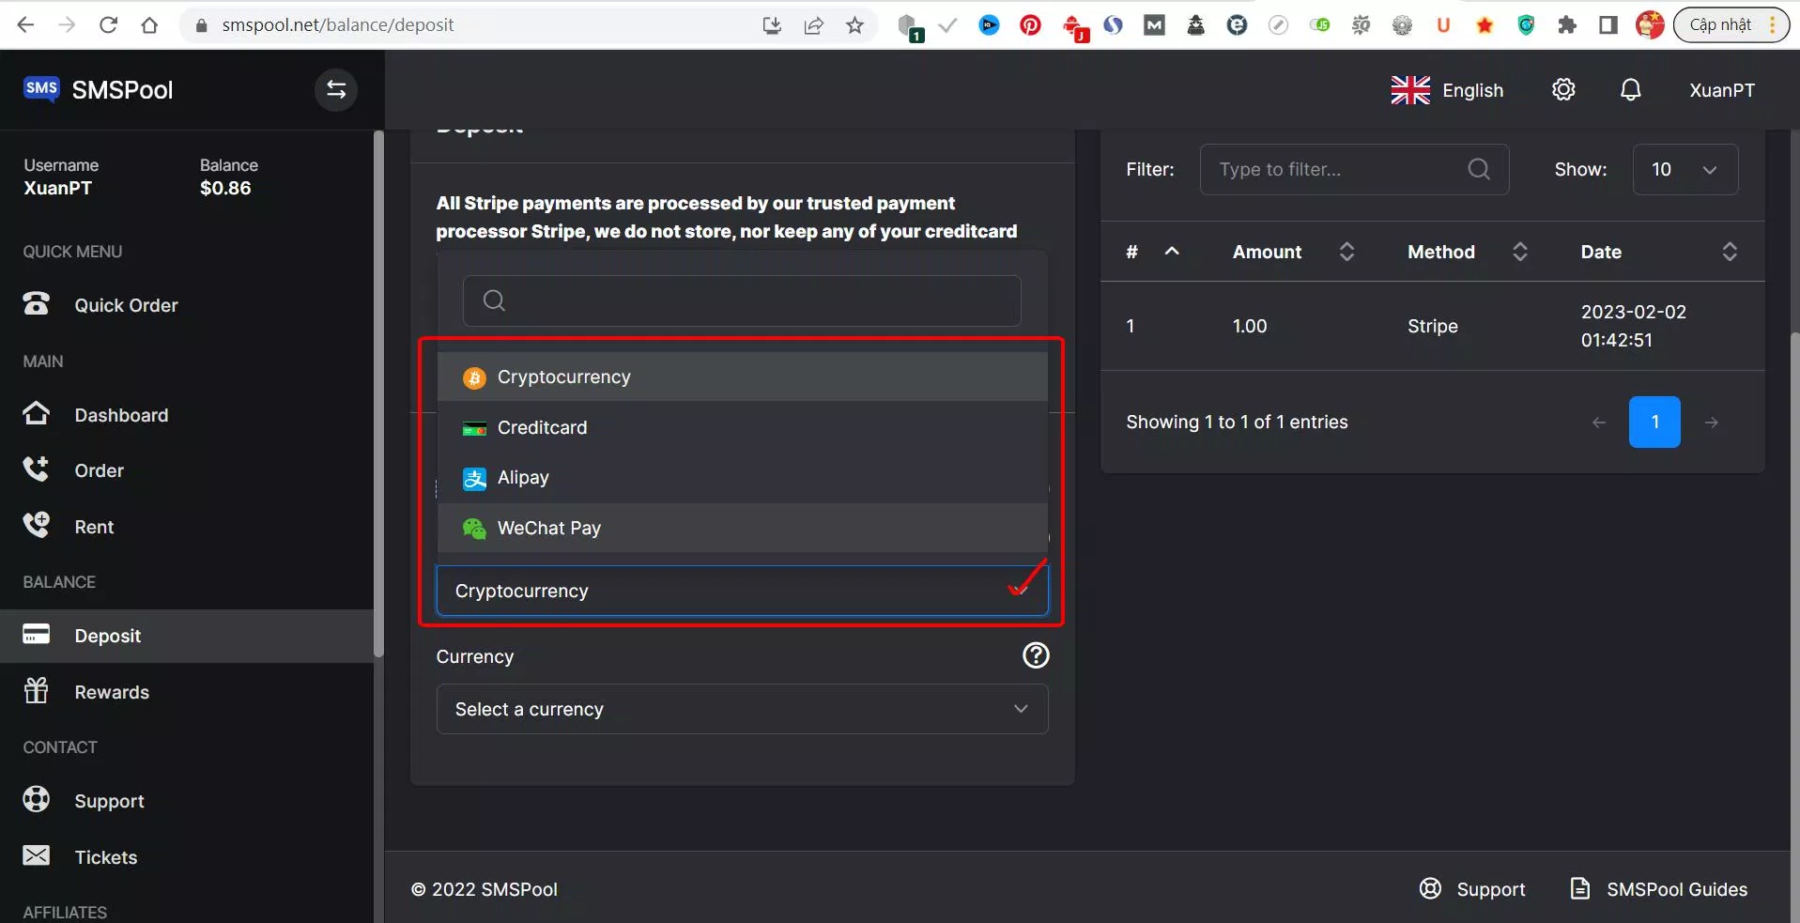
Task: Click the next page arrow
Action: pos(1711,423)
